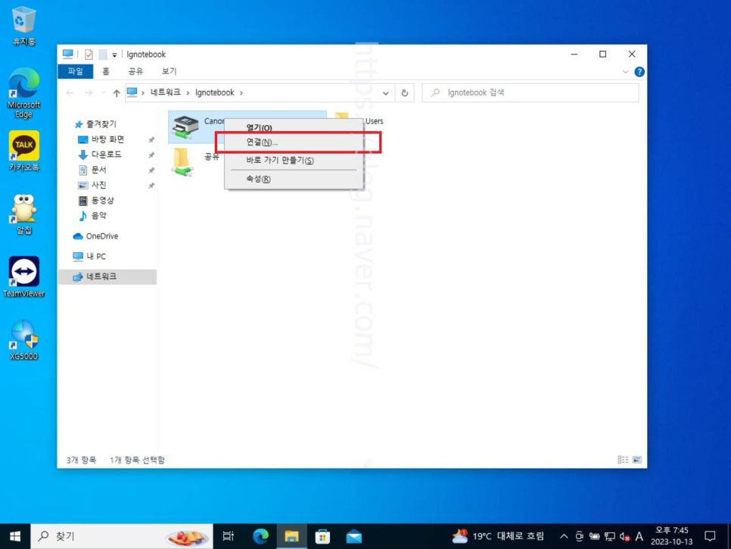This screenshot has height=549, width=731.
Task: Go forward with the forward arrow
Action: (88, 93)
